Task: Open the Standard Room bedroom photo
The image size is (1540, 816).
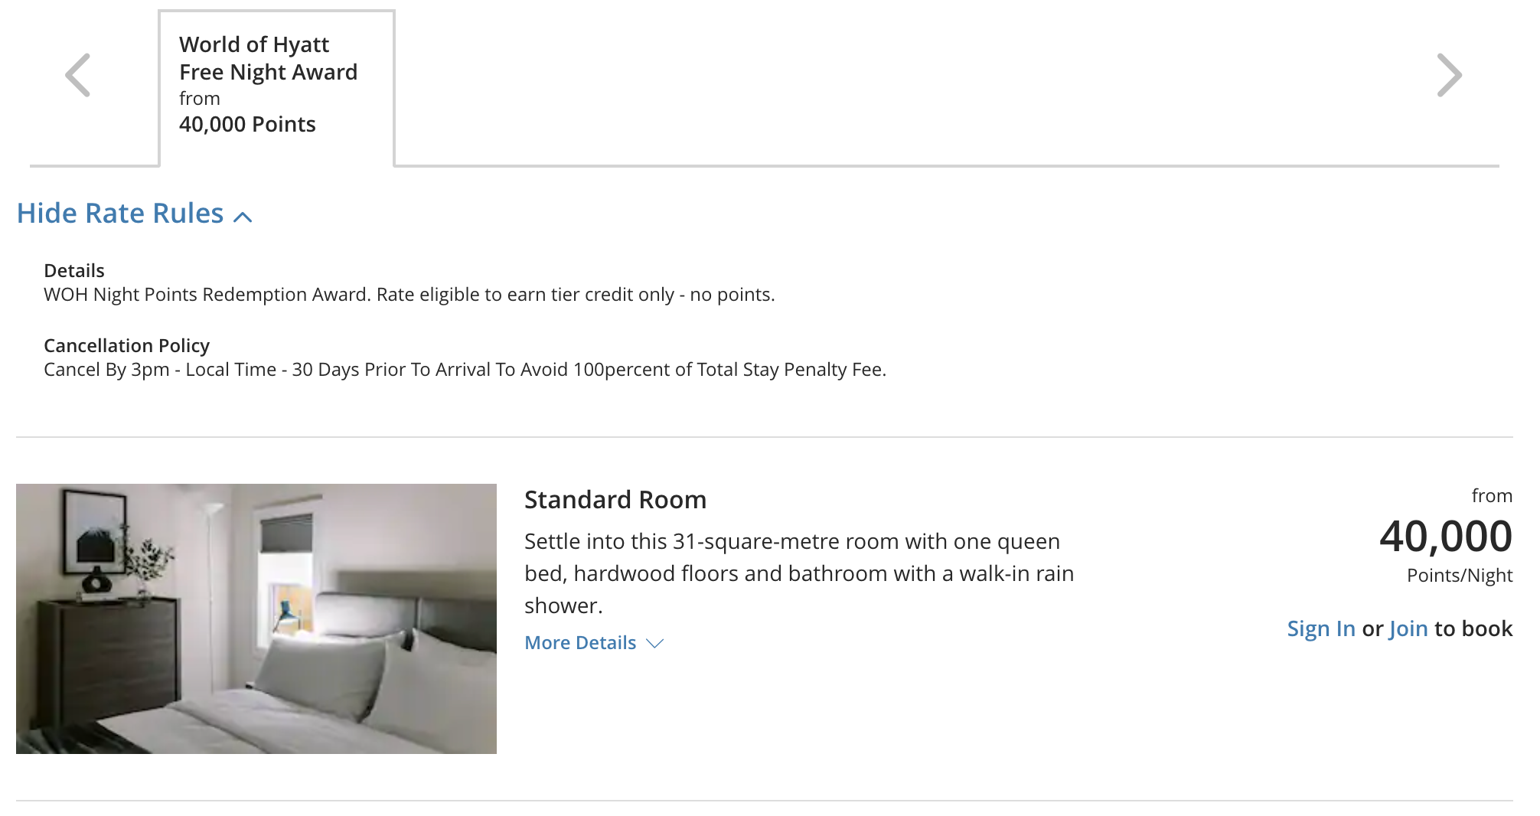Action: pyautogui.click(x=256, y=619)
